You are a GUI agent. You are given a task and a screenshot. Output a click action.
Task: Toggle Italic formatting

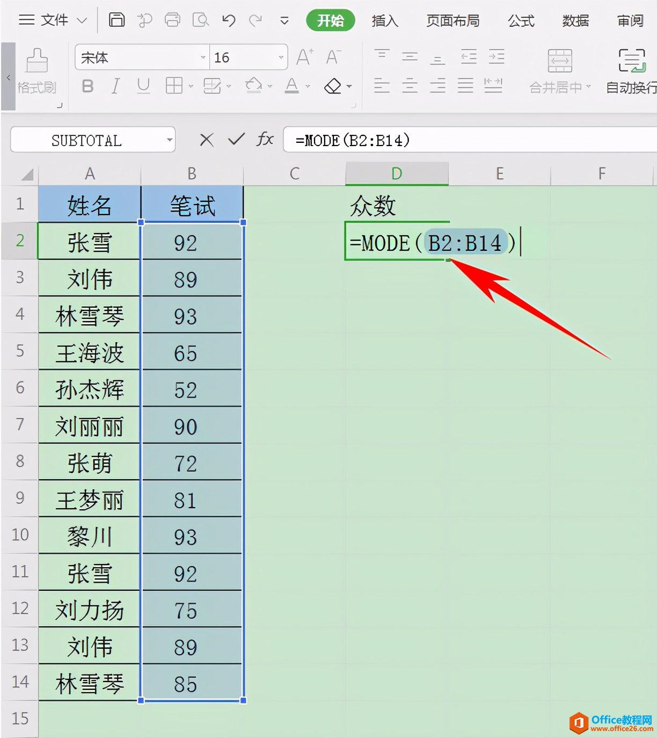click(115, 86)
